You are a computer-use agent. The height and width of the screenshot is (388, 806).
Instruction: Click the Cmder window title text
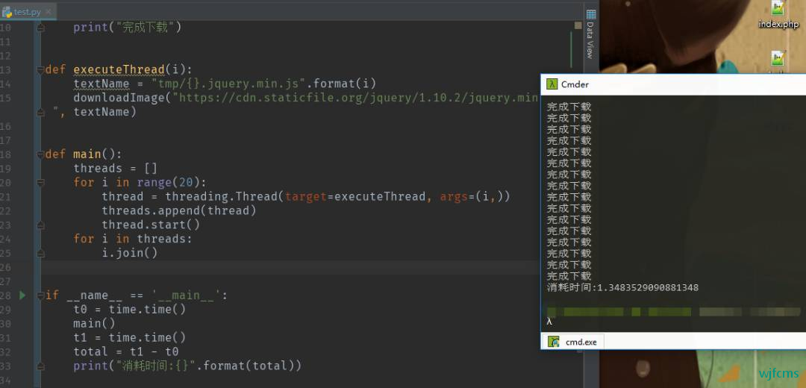click(x=575, y=85)
